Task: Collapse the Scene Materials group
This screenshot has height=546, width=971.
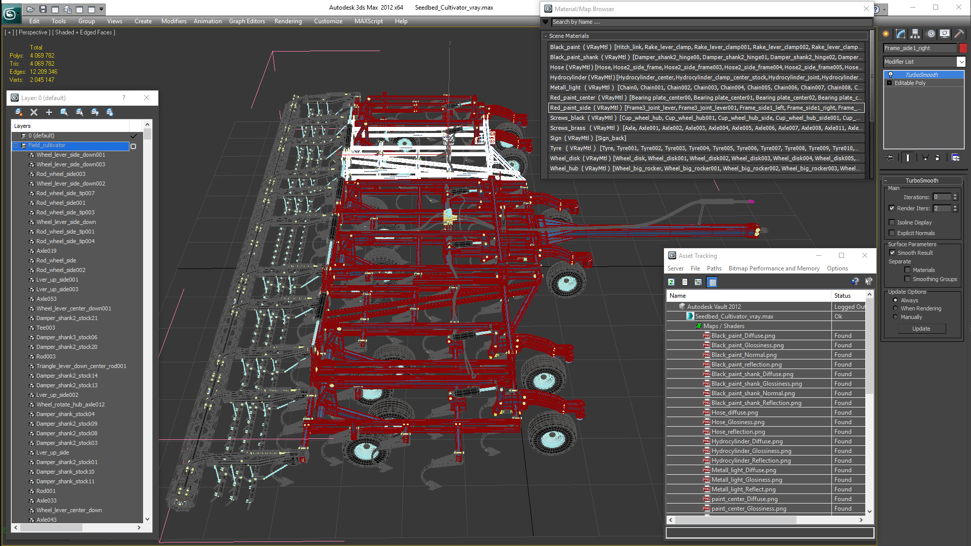Action: [545, 36]
